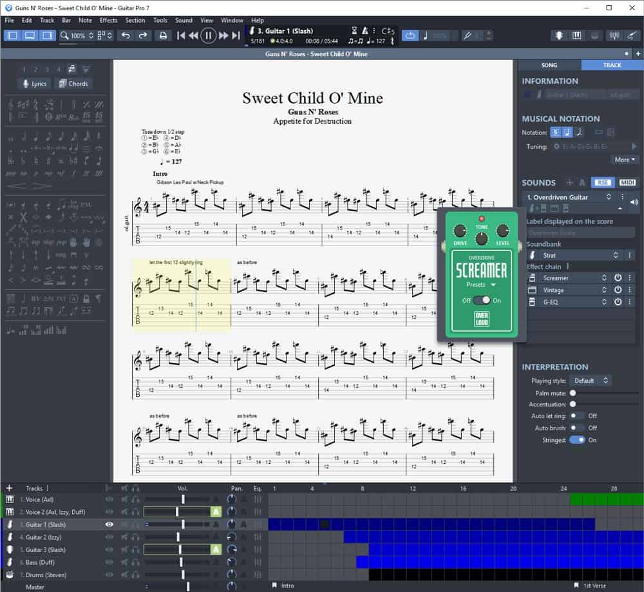The height and width of the screenshot is (592, 644).
Task: Select the RSE sound mode button
Action: pos(603,182)
